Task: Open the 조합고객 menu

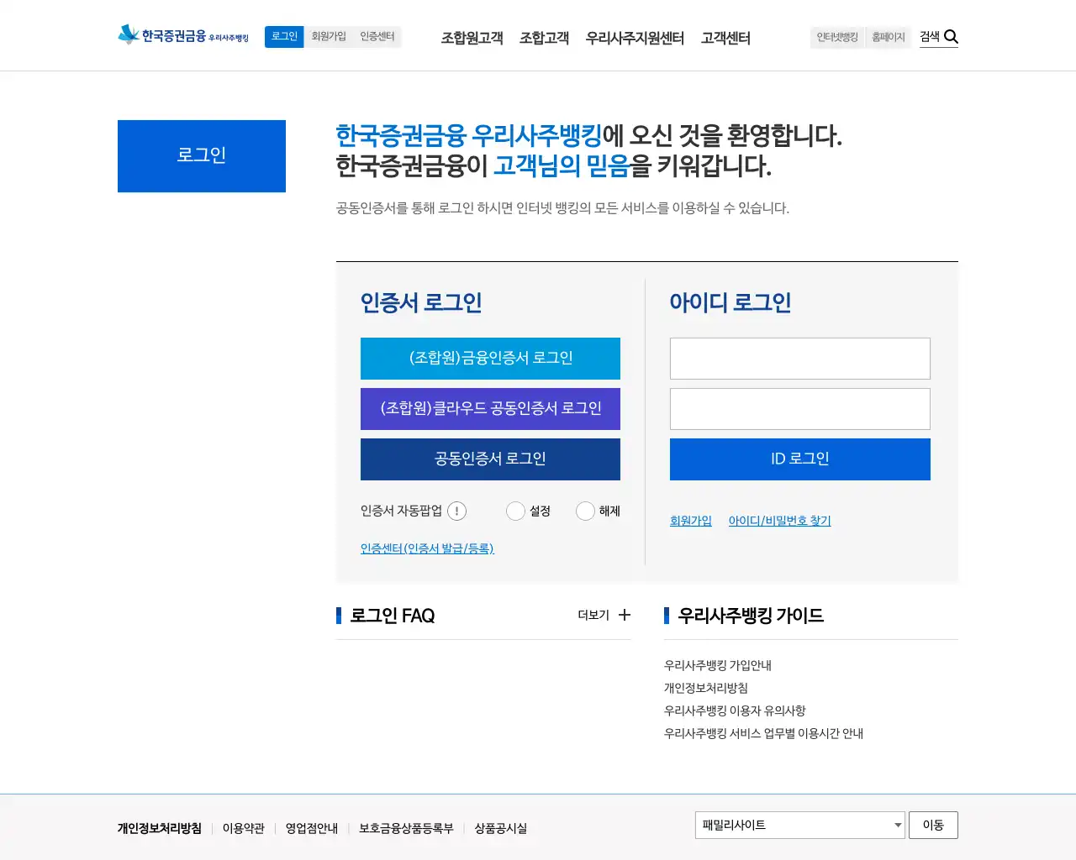Action: pos(544,38)
